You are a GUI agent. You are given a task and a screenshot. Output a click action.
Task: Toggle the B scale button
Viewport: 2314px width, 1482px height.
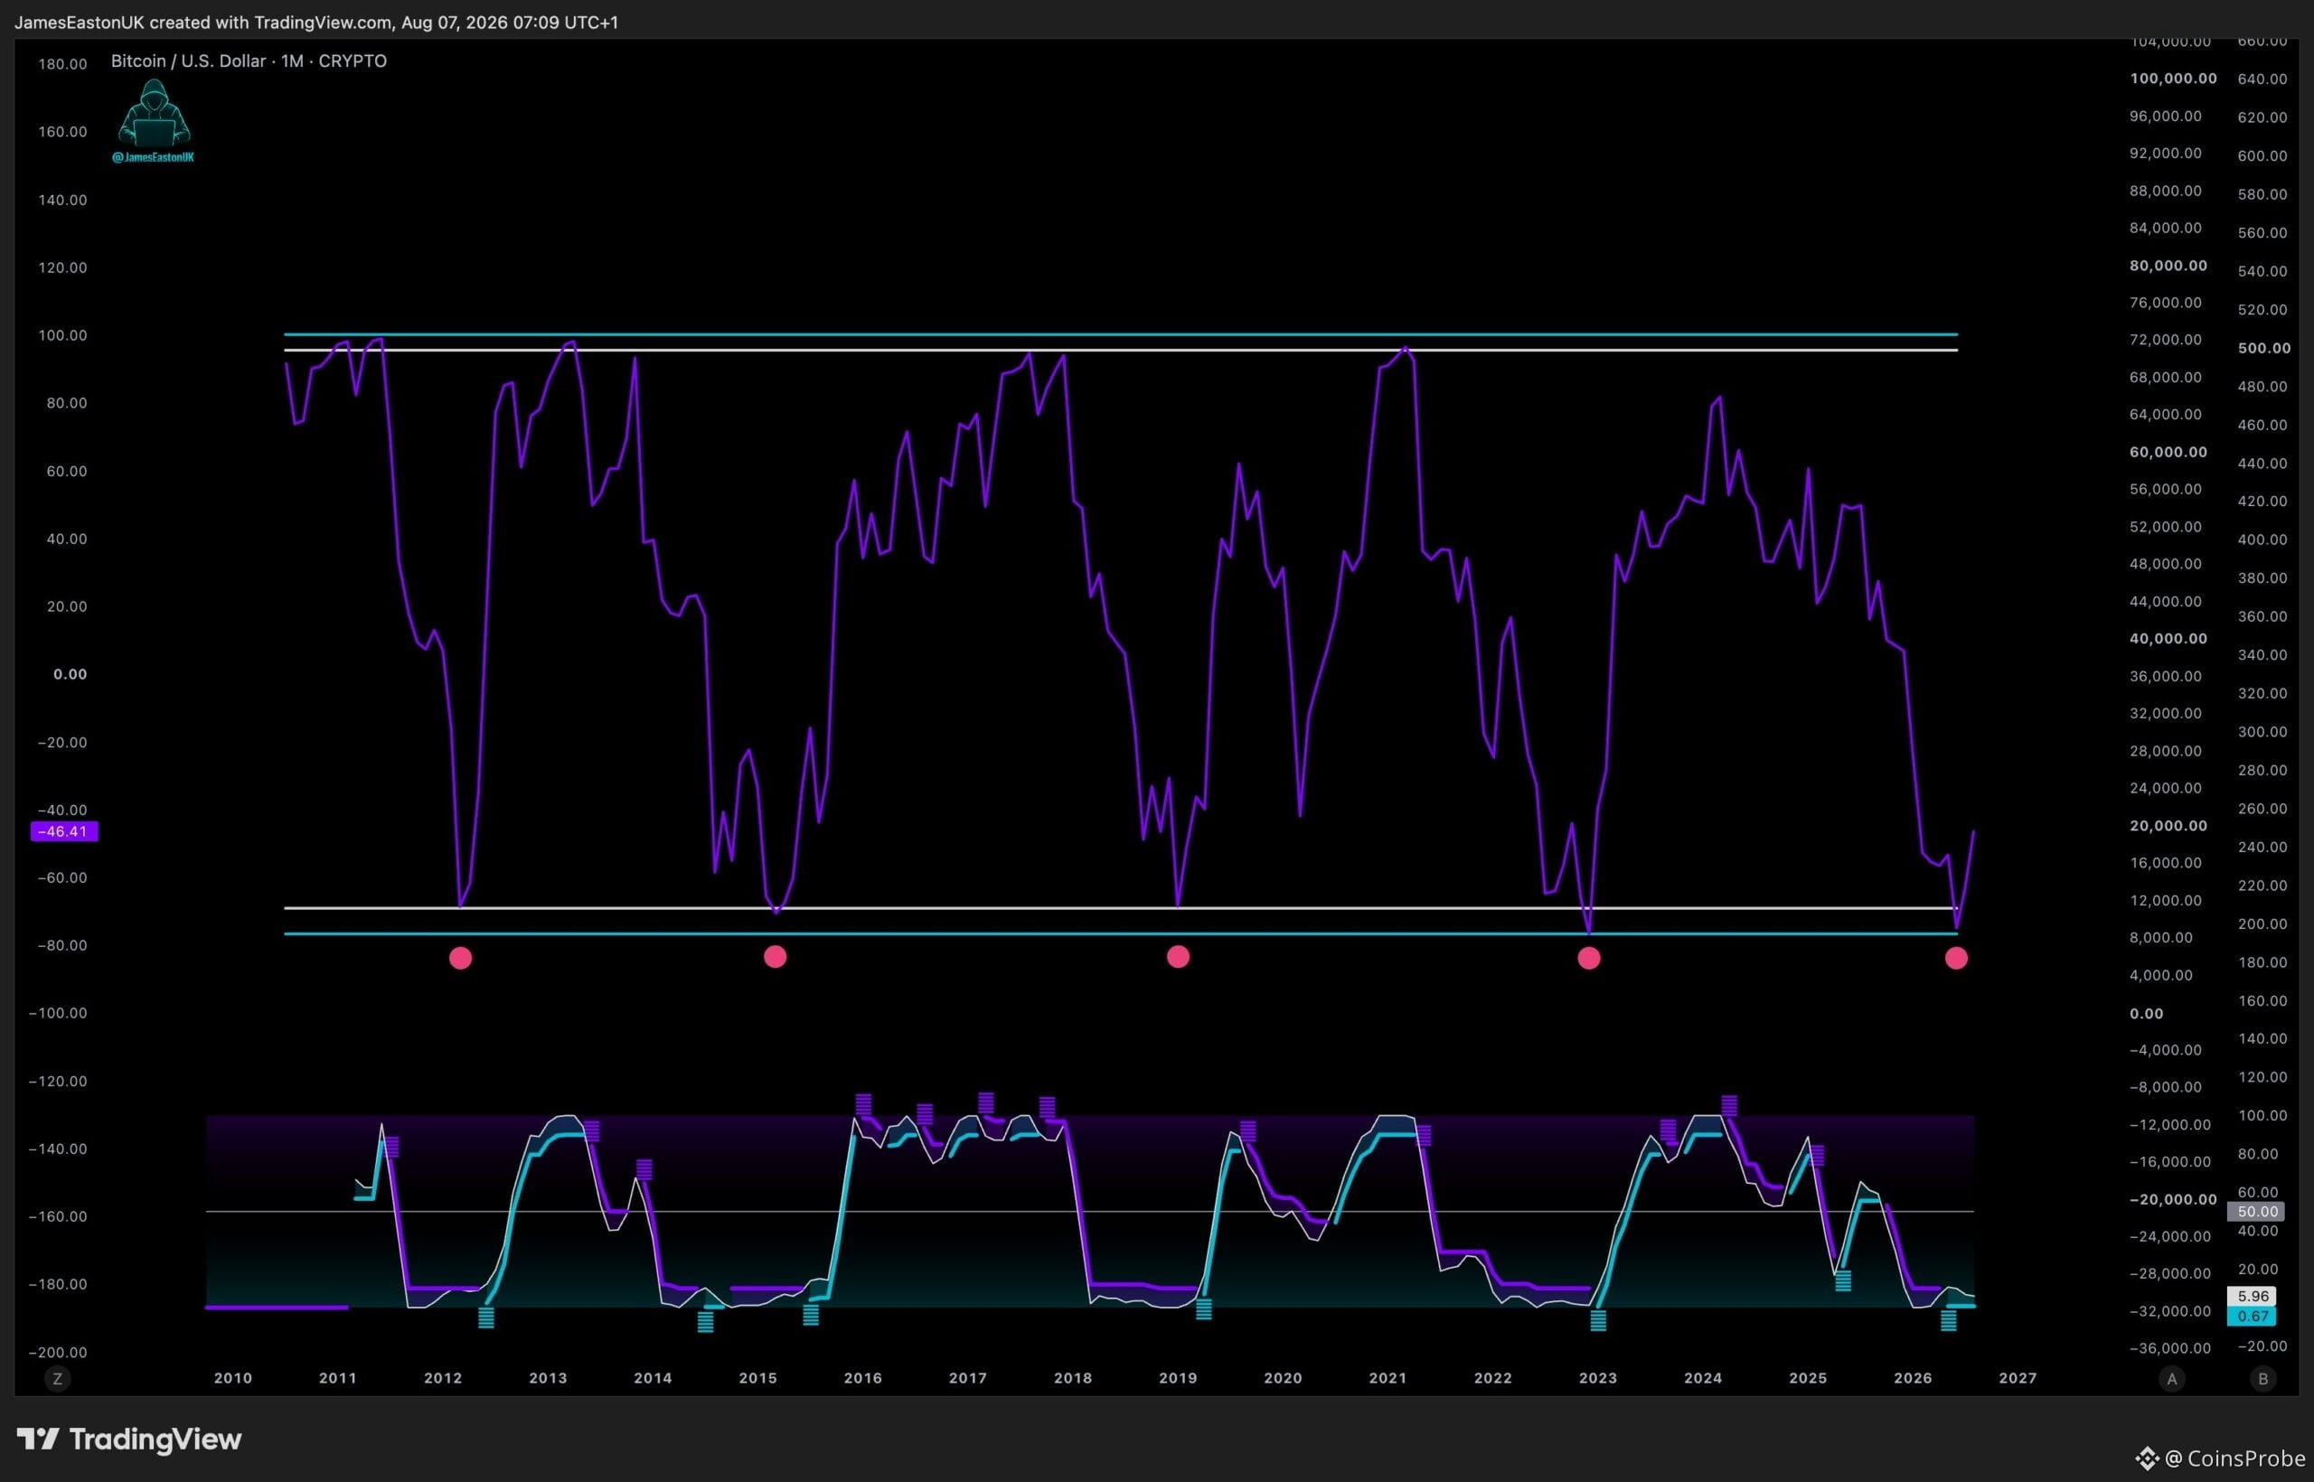(2263, 1379)
